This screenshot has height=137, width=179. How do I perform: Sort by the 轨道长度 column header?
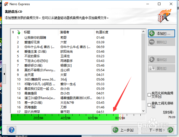coord(102,32)
